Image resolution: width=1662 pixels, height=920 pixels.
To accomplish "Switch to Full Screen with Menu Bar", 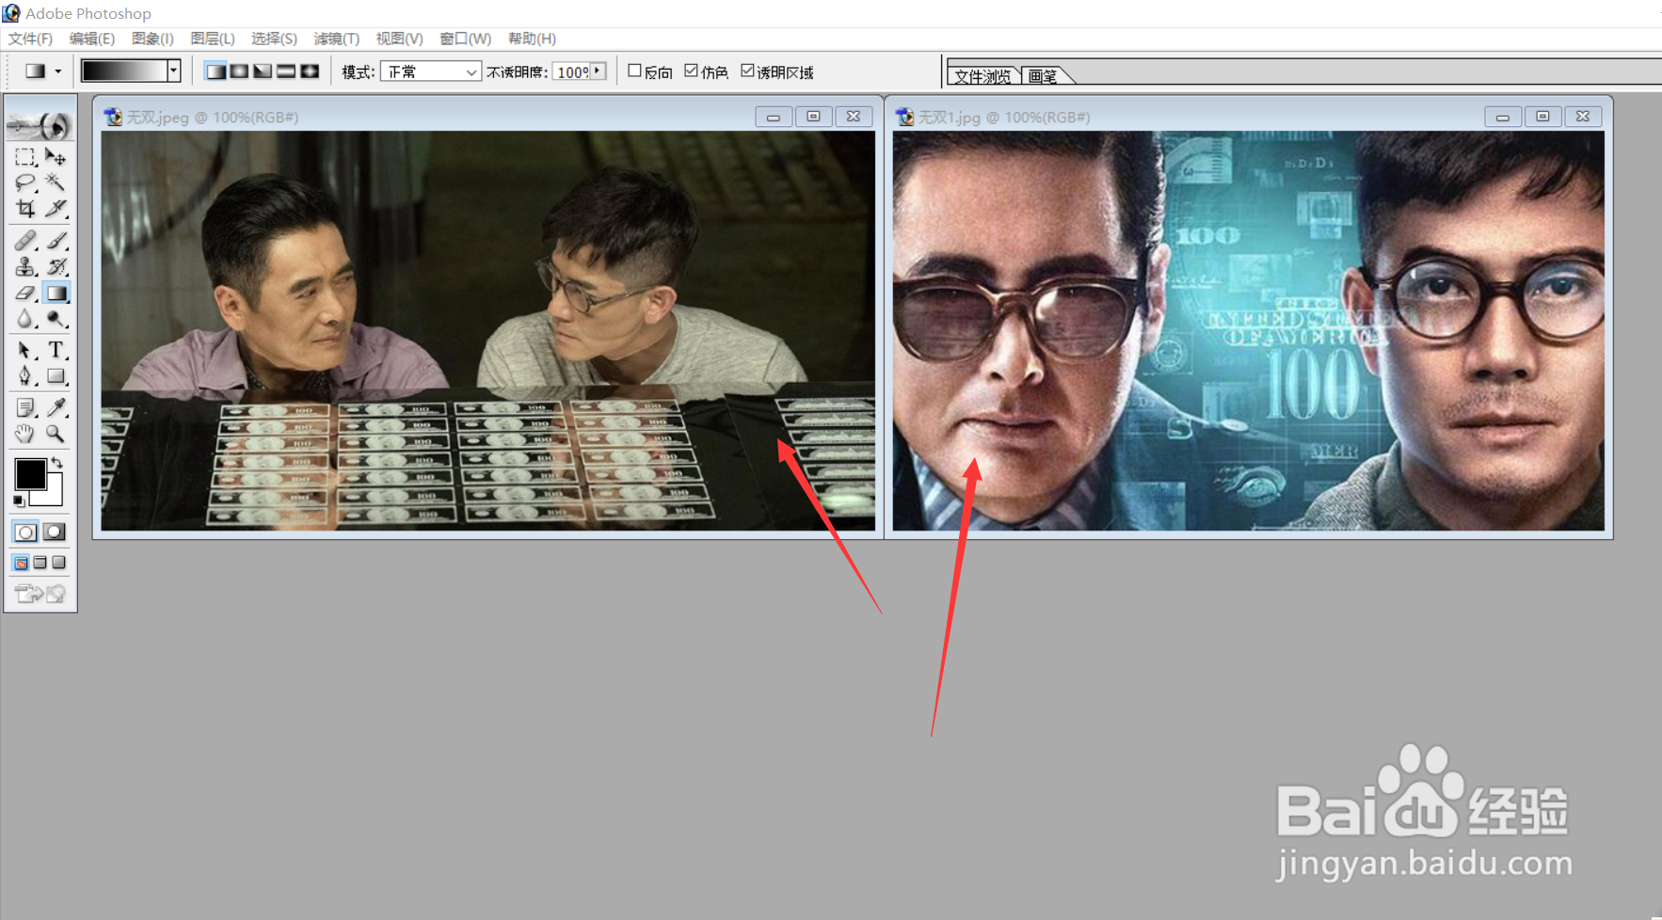I will [x=40, y=563].
